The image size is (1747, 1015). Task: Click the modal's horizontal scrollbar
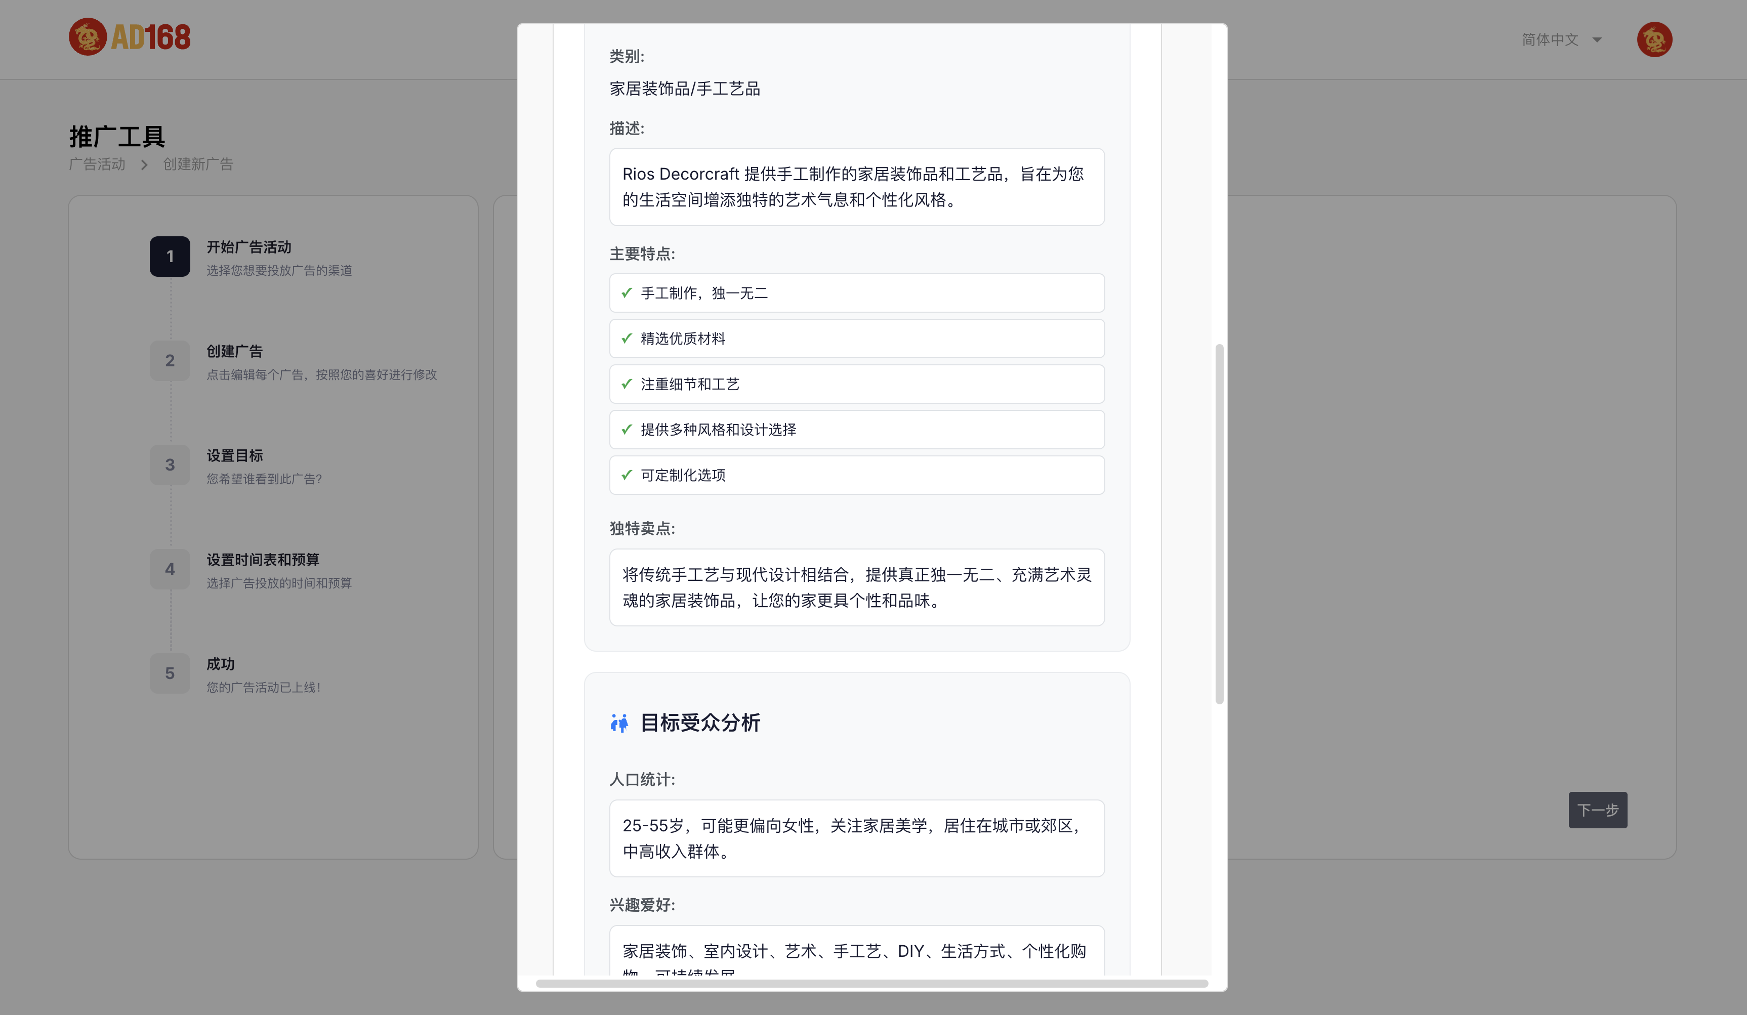[871, 983]
